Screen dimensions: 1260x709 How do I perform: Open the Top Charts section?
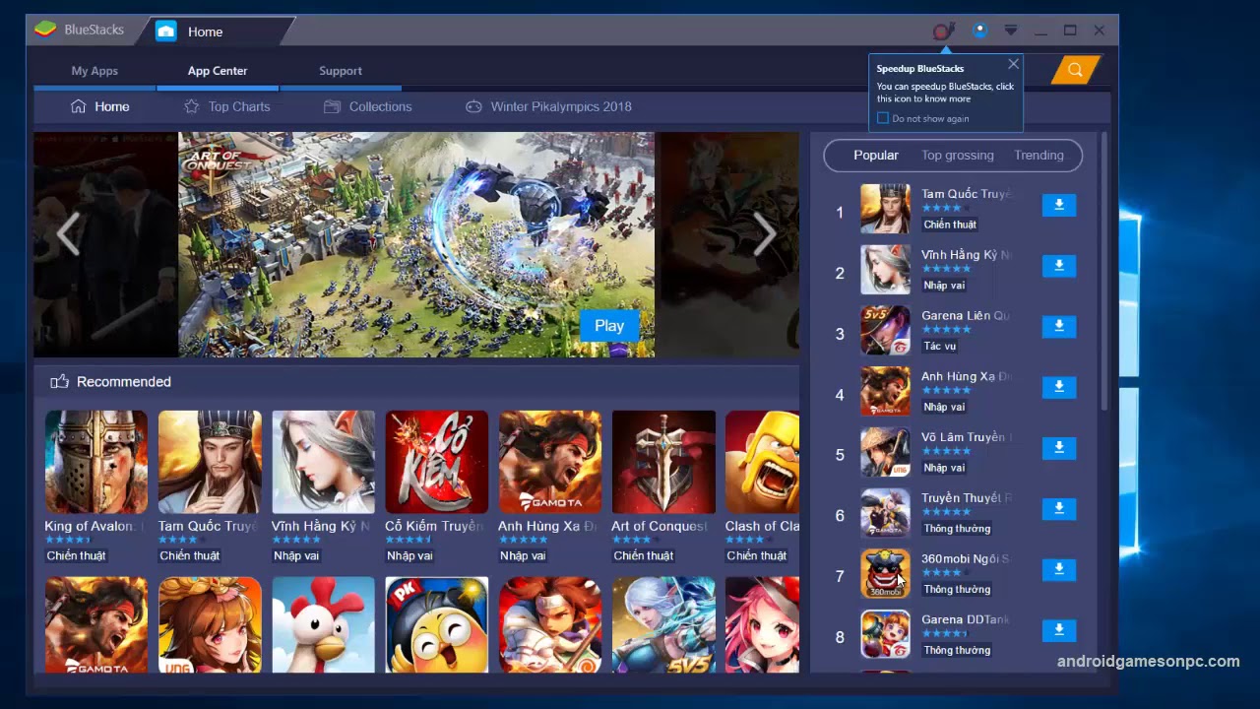(226, 106)
